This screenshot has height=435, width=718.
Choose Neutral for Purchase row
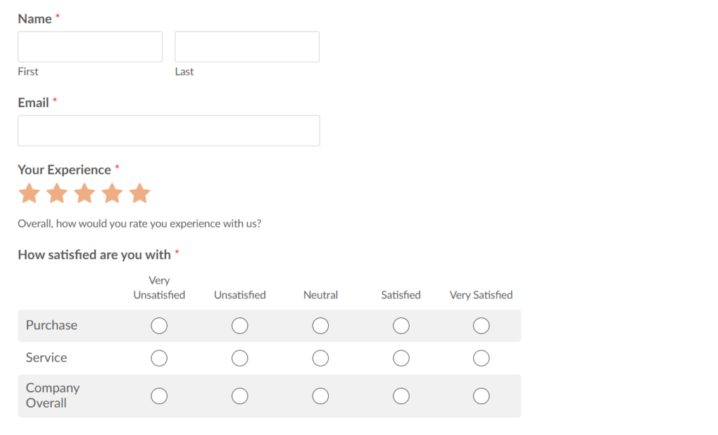click(x=320, y=326)
